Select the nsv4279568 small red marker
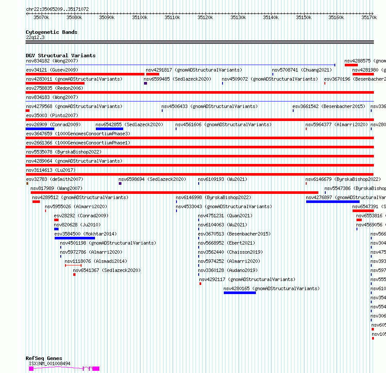The width and height of the screenshot is (386, 373). 28,111
